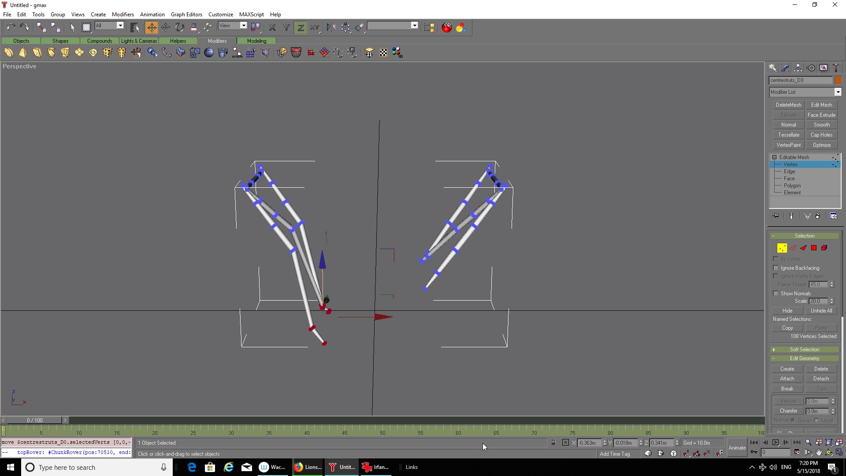Open the Modifier List dropdown

coord(838,92)
